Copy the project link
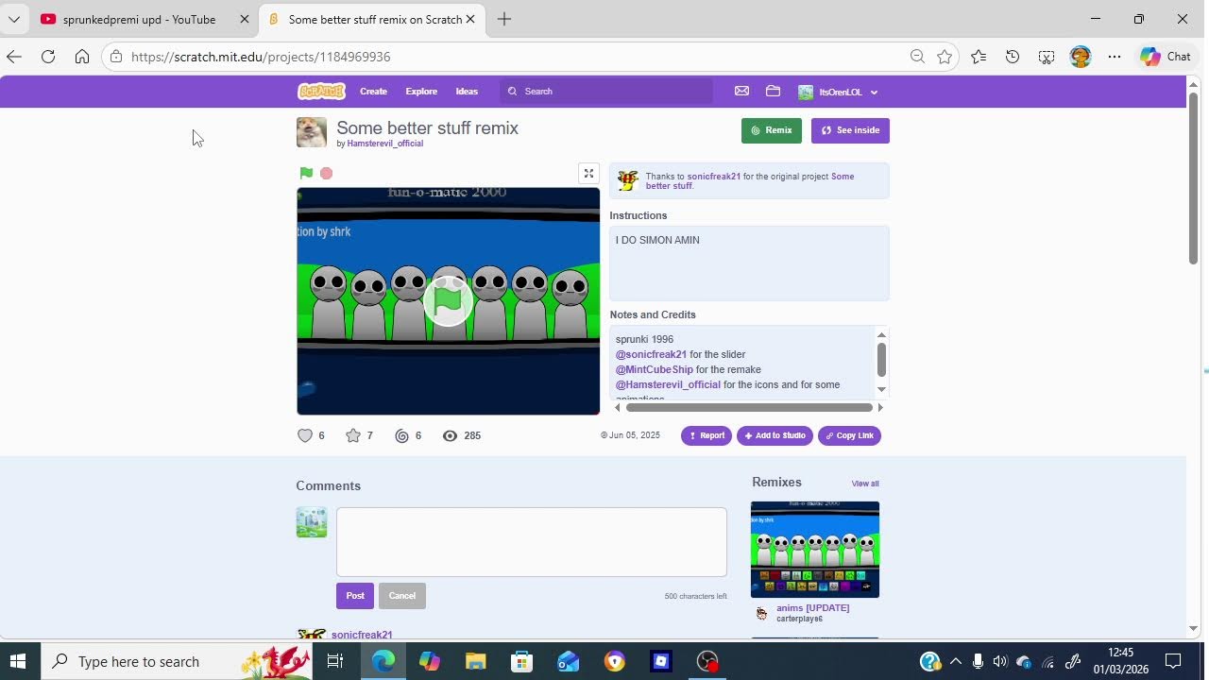 click(849, 435)
